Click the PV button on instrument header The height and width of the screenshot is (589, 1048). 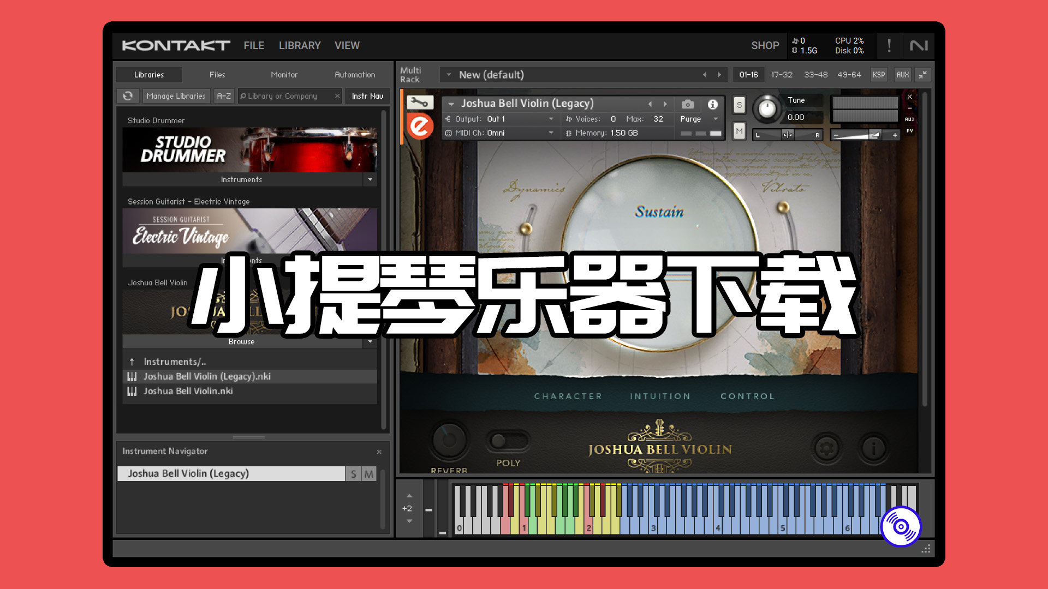click(x=909, y=131)
